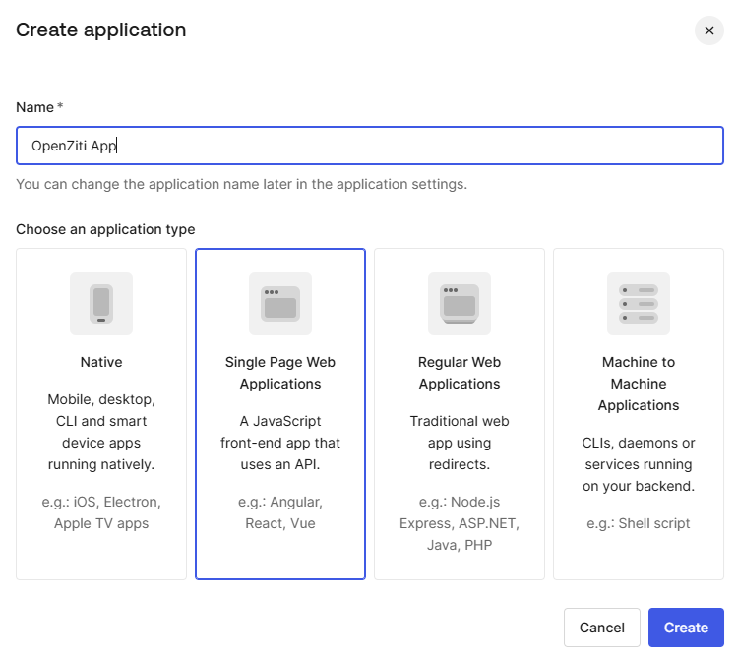Close the Create application dialog
Image resolution: width=737 pixels, height=659 pixels.
click(x=708, y=30)
